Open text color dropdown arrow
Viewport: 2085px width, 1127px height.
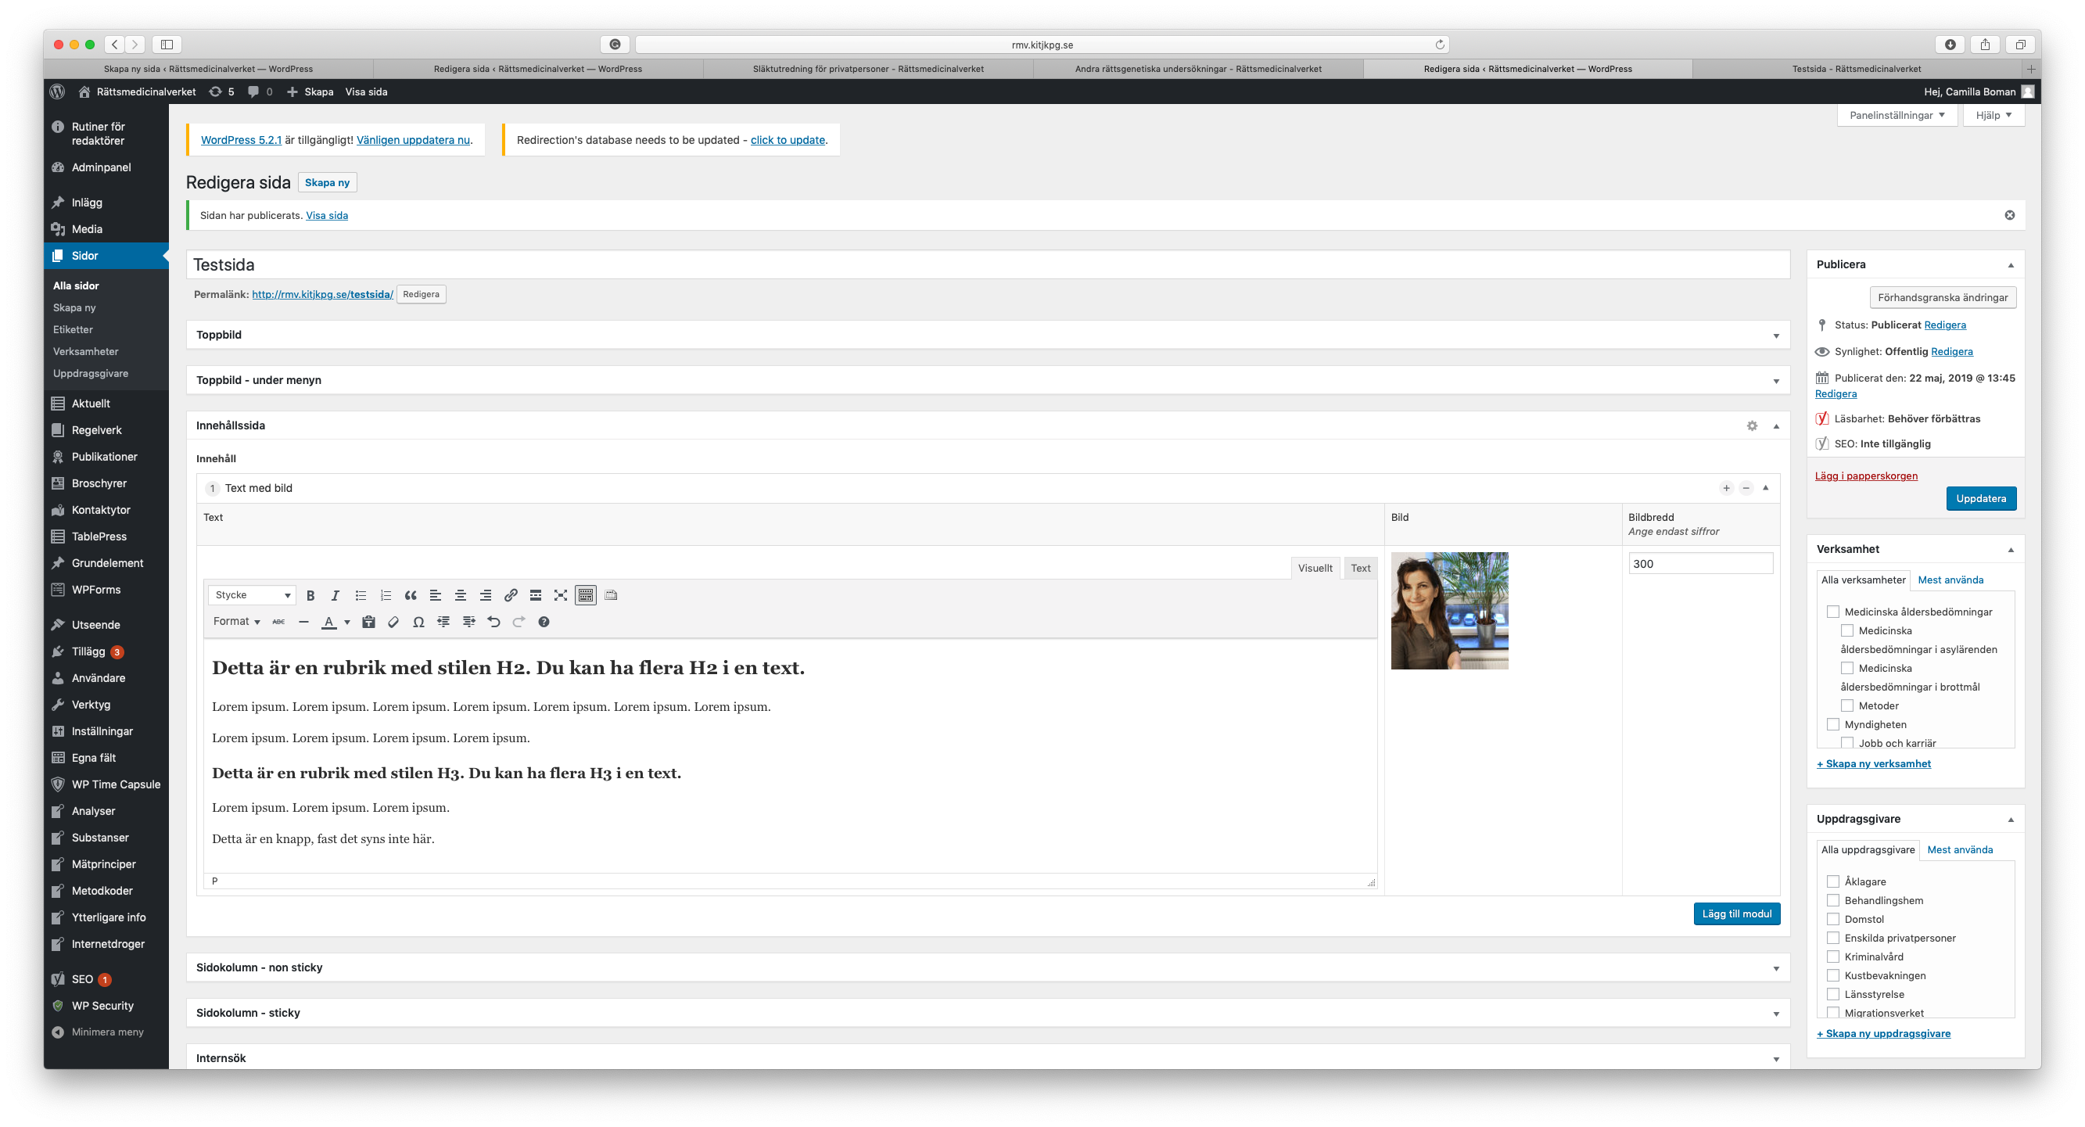pyautogui.click(x=347, y=622)
